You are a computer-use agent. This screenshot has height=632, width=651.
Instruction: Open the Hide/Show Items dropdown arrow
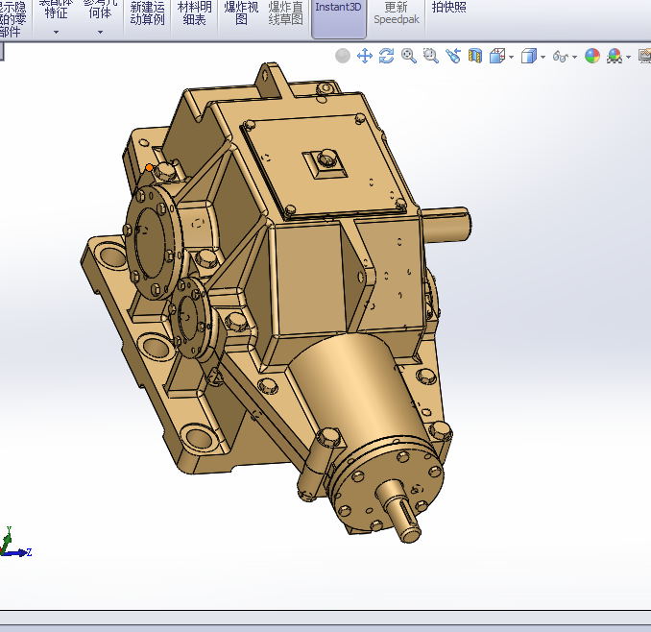pos(574,57)
